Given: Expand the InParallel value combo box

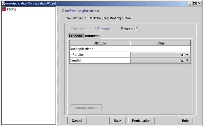Looking at the screenshot, I should [x=160, y=55].
